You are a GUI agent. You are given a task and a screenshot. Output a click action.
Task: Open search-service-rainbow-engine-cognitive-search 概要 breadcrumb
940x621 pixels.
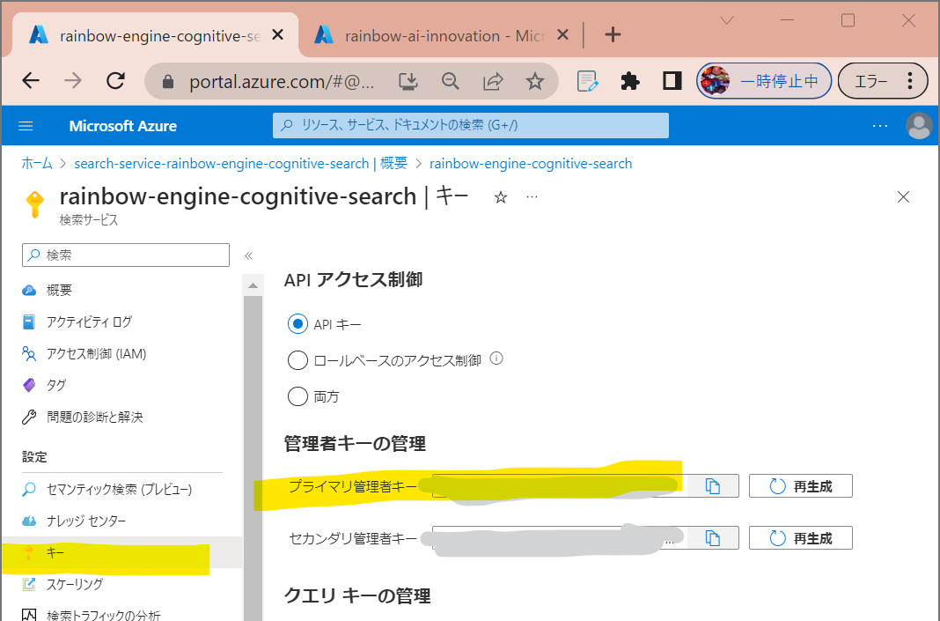[x=240, y=163]
